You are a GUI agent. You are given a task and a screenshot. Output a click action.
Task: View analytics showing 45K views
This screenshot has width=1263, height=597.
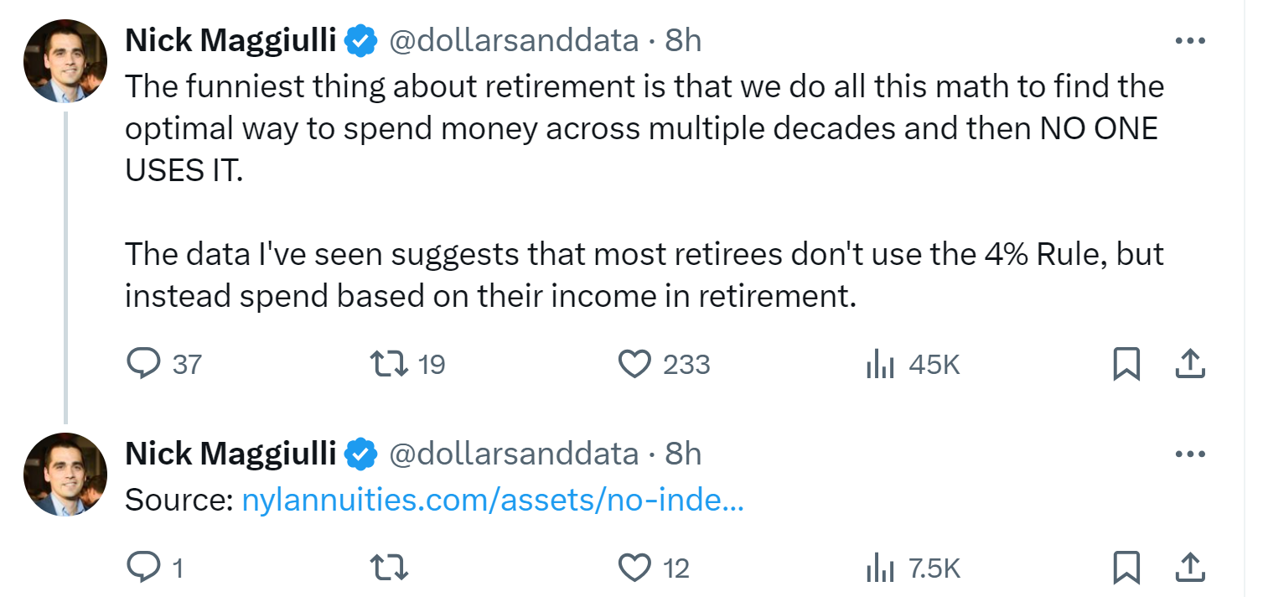[913, 365]
